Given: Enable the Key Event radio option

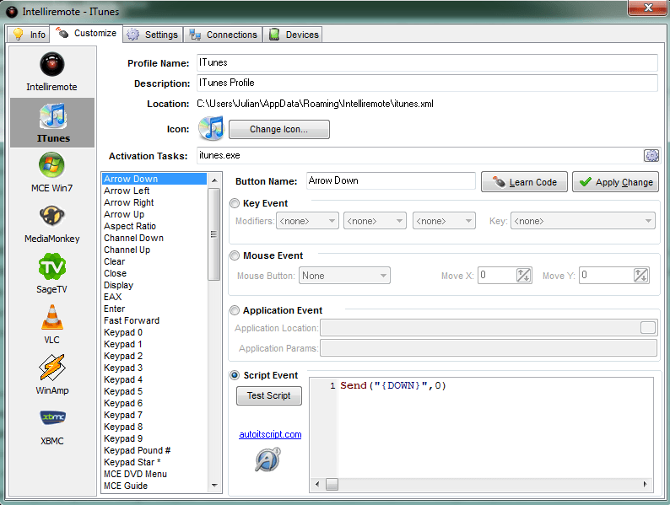Looking at the screenshot, I should pyautogui.click(x=235, y=203).
